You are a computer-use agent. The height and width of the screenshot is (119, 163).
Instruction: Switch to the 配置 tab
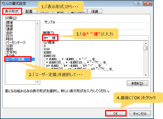(29, 12)
